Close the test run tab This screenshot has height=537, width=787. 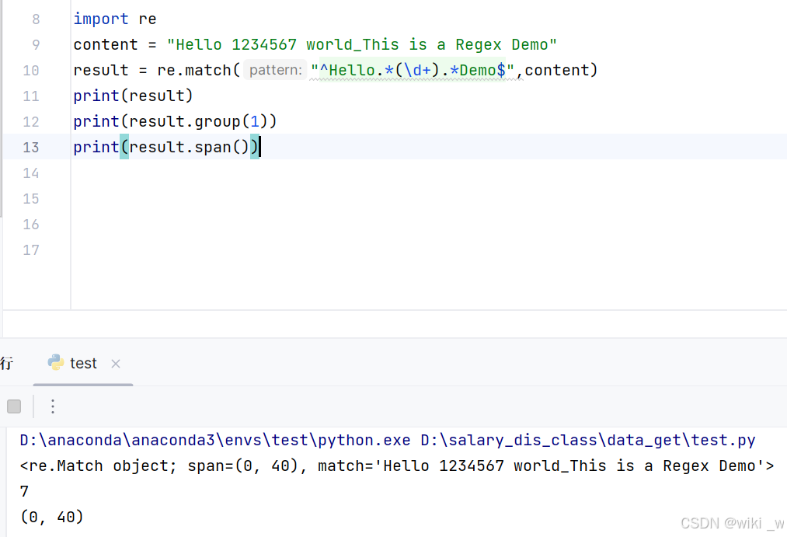pyautogui.click(x=116, y=364)
